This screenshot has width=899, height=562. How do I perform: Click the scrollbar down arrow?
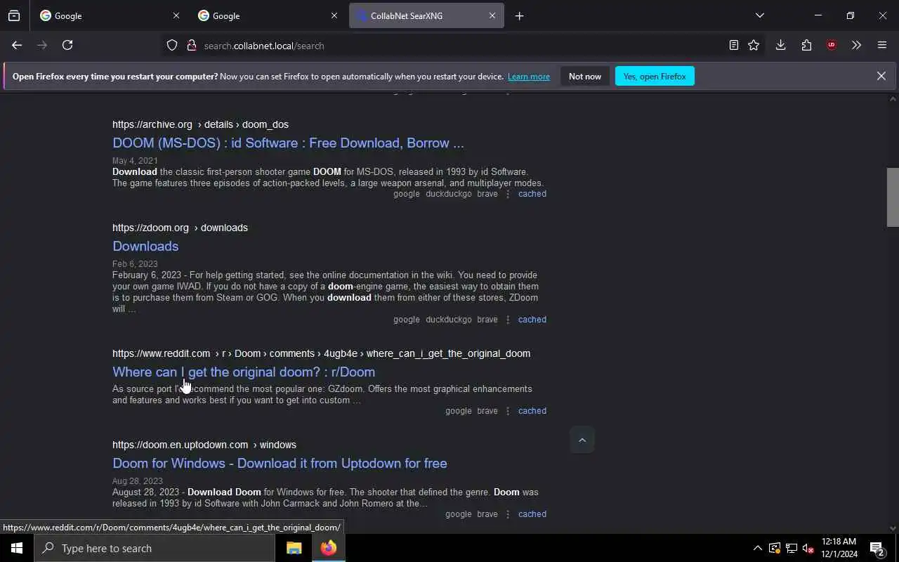point(893,528)
